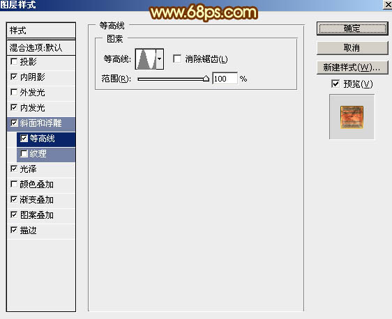Click the range percentage input field
Image resolution: width=392 pixels, height=319 pixels.
[x=225, y=79]
